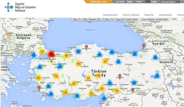Image resolution: width=184 pixels, height=107 pixels.
Task: Toggle Grup Sayilari Goster/Gizle
Action: [x=155, y=20]
